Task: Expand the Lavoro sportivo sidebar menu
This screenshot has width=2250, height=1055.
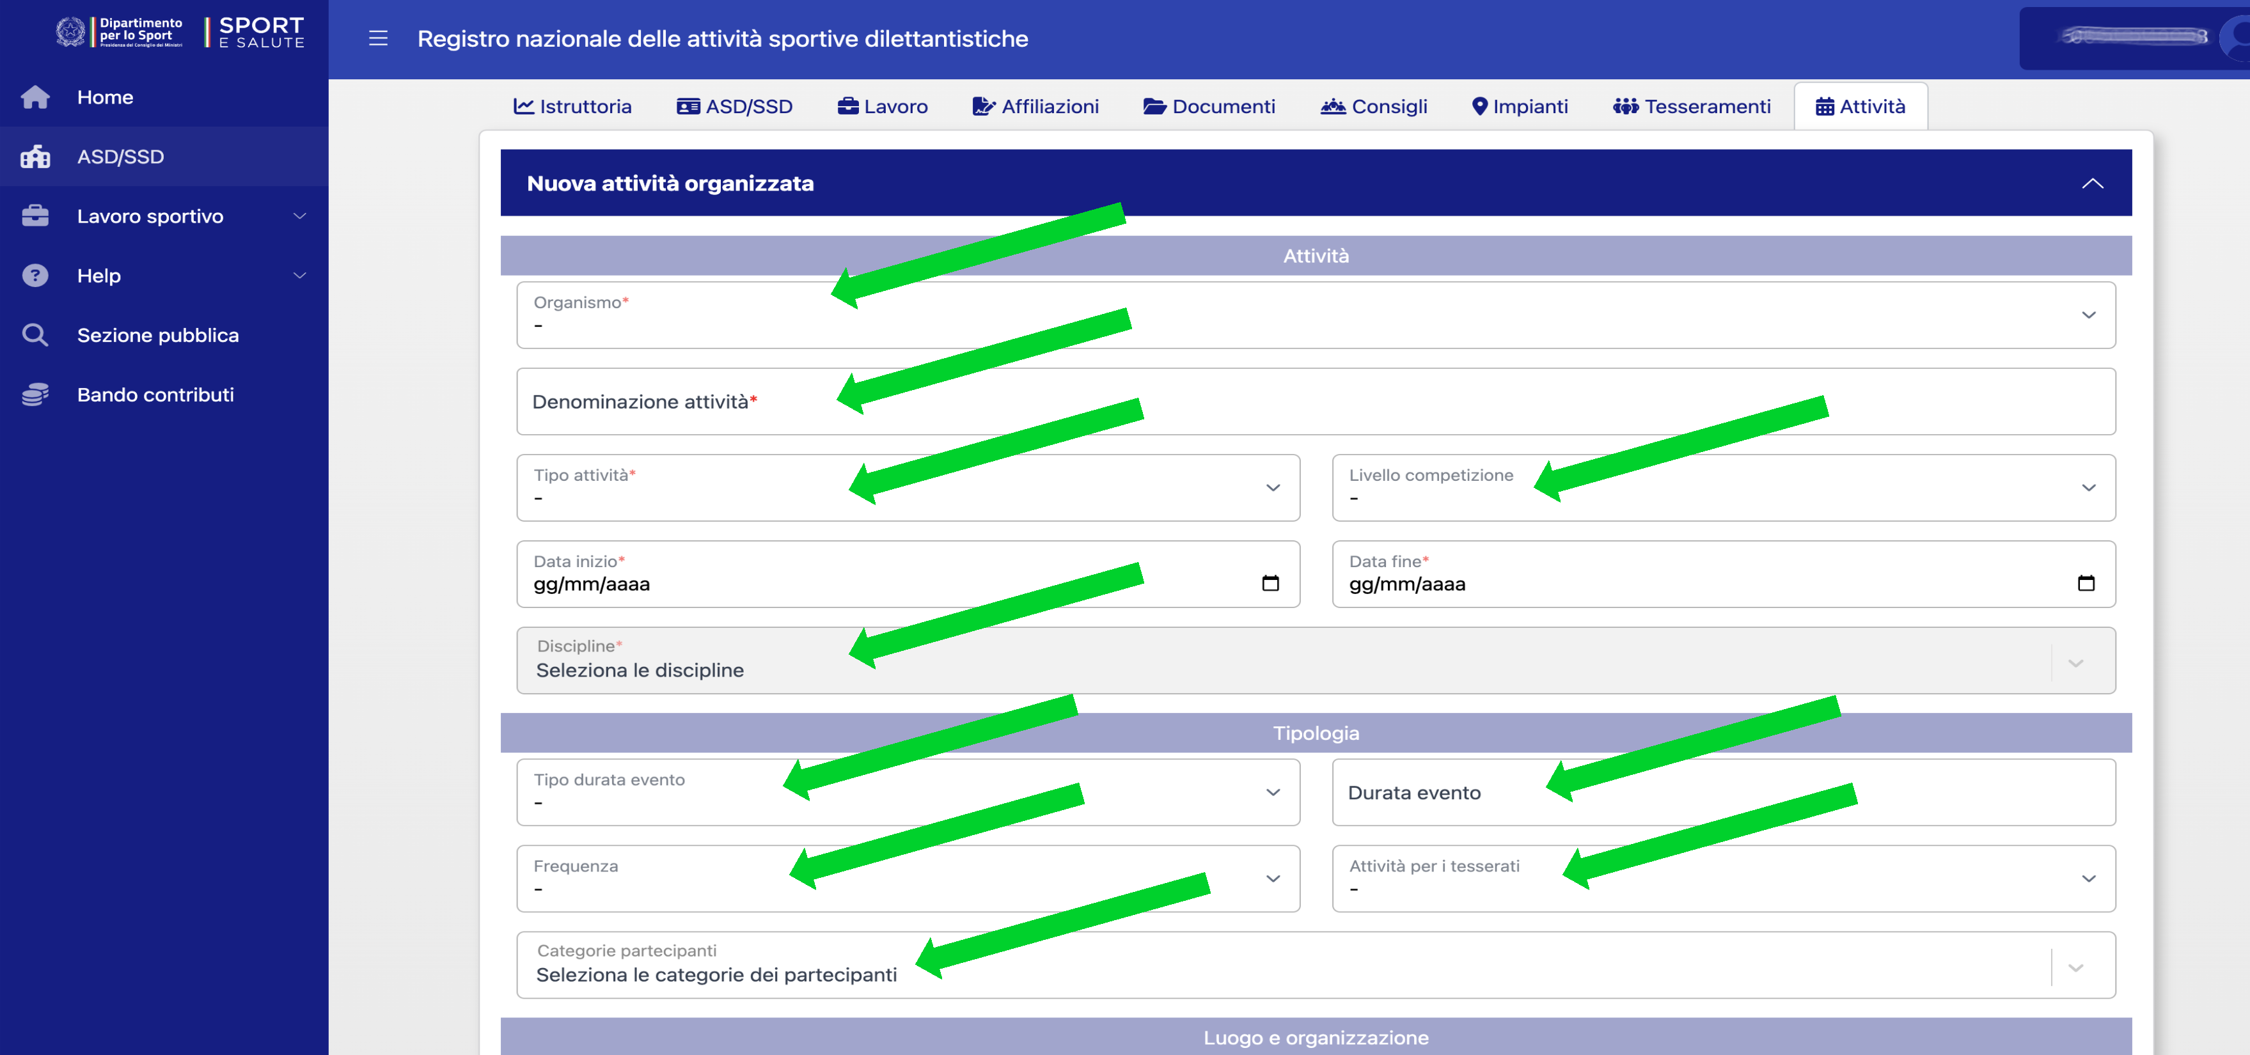Action: click(150, 215)
